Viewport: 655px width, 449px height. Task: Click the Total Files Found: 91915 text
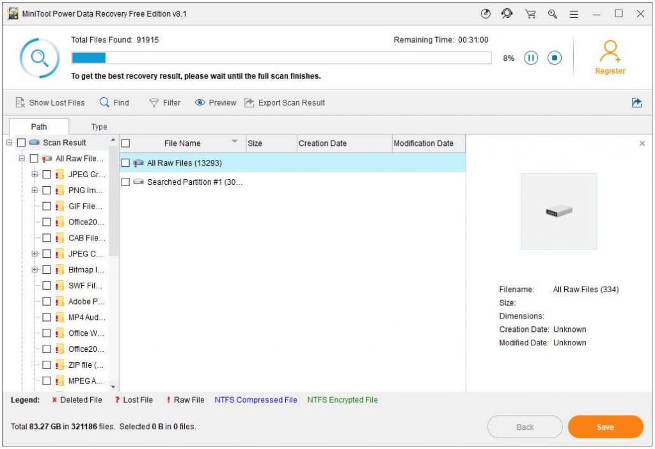[115, 40]
